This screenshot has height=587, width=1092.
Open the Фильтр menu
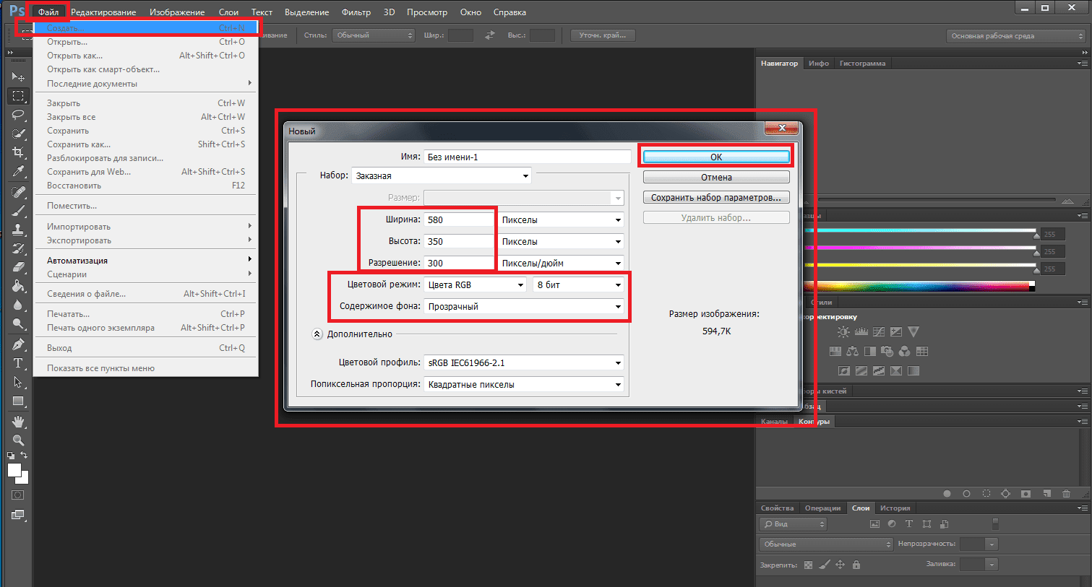pos(356,12)
